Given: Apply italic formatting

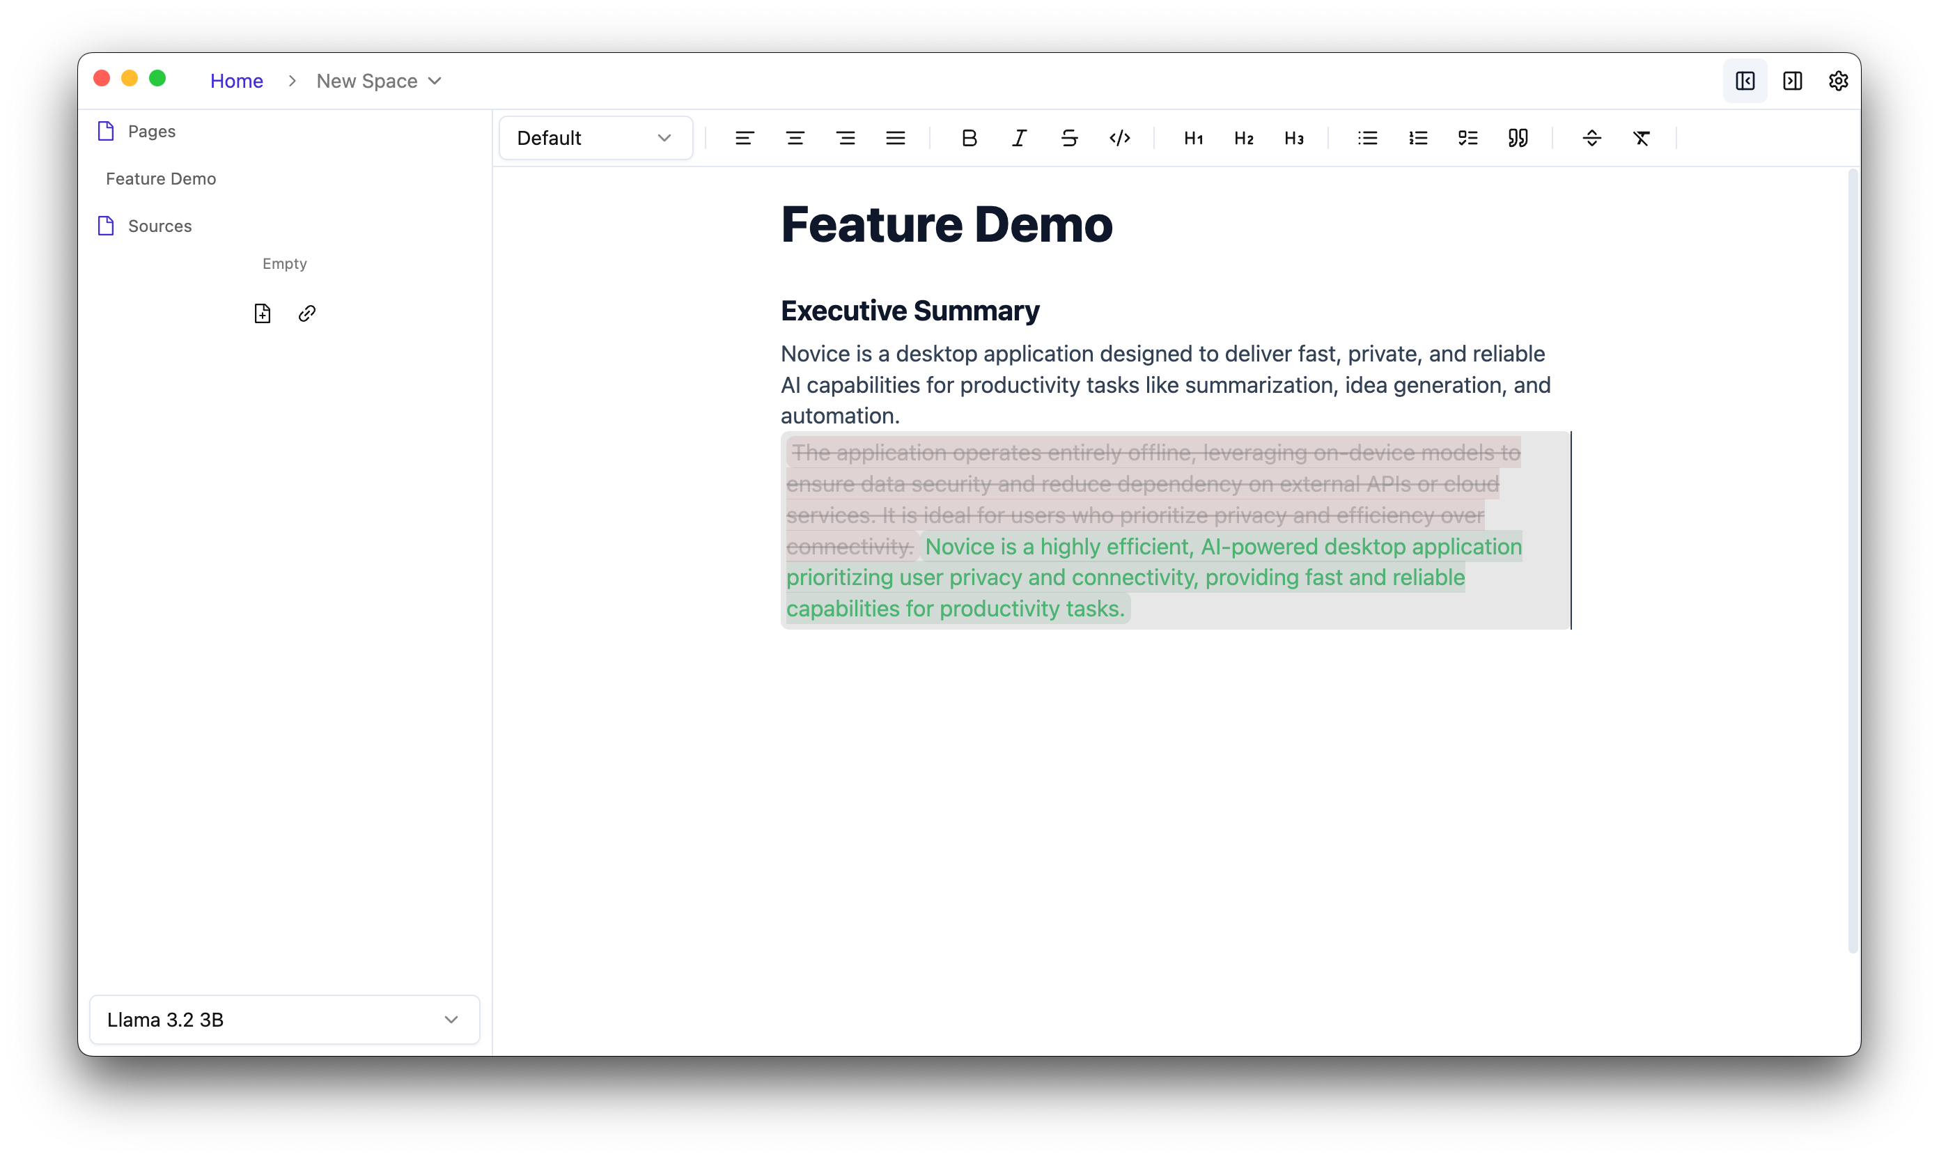Looking at the screenshot, I should (x=1019, y=138).
